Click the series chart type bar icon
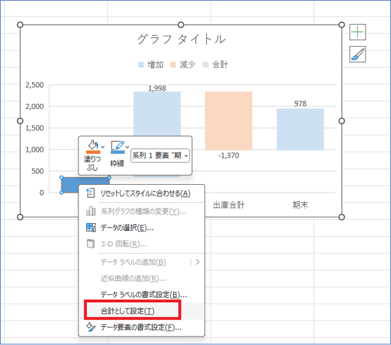 [x=91, y=211]
